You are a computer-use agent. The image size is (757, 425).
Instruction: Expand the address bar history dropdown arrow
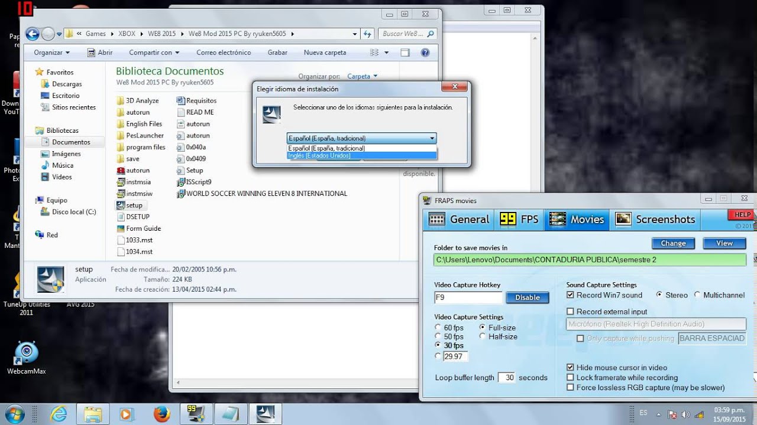click(355, 34)
